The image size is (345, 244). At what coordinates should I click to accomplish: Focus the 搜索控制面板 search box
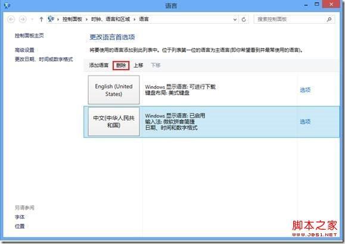pos(294,19)
